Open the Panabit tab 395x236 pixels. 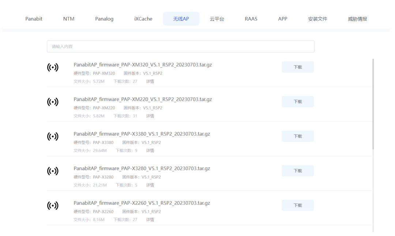[34, 19]
